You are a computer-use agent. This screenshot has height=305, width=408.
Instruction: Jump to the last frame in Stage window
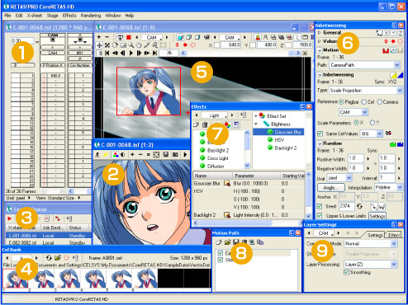point(155,53)
